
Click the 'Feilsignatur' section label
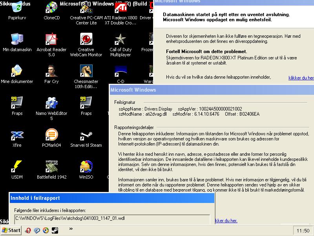[x=125, y=102]
